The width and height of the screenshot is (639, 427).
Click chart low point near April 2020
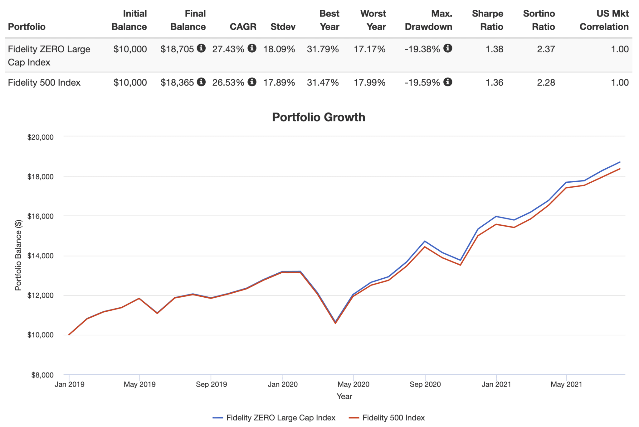click(335, 323)
